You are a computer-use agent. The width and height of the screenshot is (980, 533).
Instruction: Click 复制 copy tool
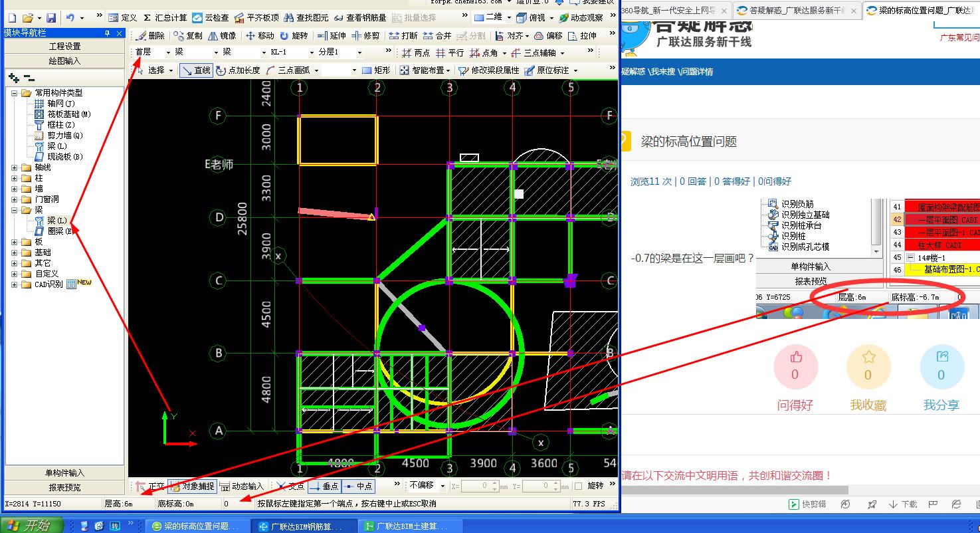pos(188,36)
